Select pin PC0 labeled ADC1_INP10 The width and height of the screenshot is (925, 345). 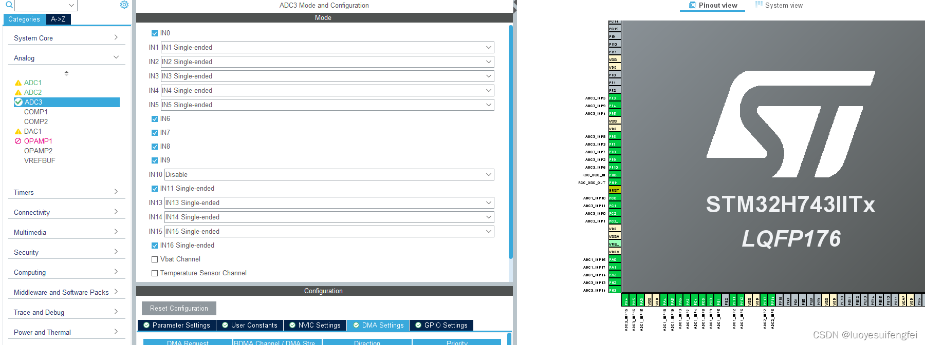coord(615,198)
